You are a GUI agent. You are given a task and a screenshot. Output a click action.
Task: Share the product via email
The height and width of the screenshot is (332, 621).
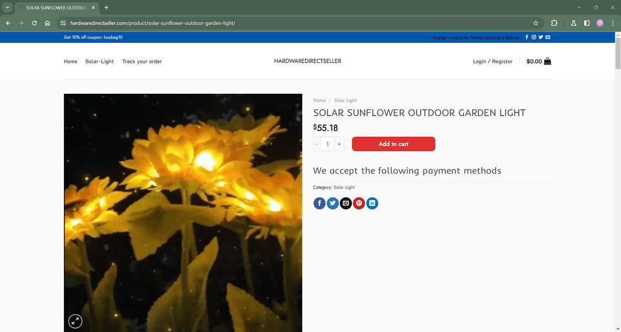[x=345, y=203]
